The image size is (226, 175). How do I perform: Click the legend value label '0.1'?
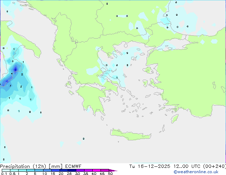click(4, 174)
